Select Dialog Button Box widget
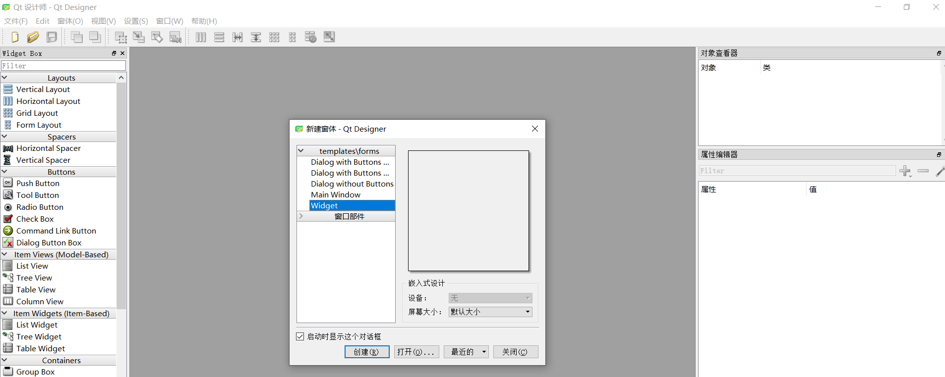 click(49, 242)
